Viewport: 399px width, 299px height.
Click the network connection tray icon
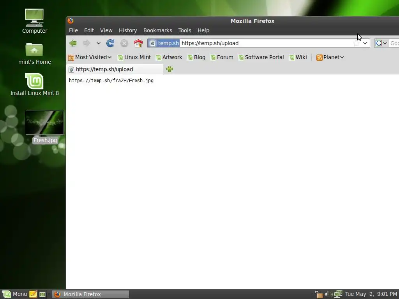point(338,294)
